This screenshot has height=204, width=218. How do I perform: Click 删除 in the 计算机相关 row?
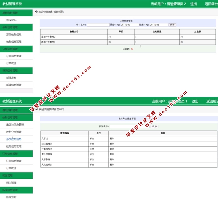tap(112, 149)
